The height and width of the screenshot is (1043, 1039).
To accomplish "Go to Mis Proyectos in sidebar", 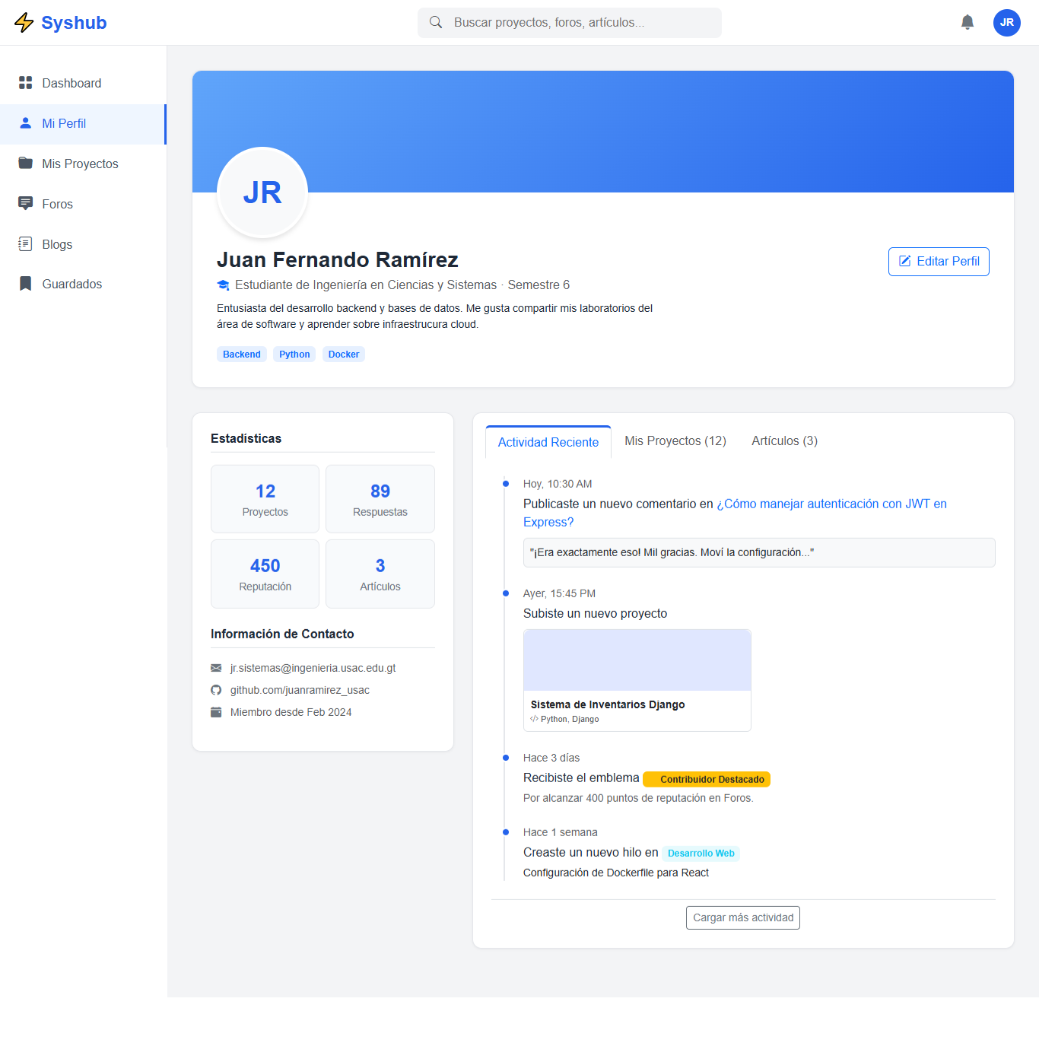I will 80,164.
